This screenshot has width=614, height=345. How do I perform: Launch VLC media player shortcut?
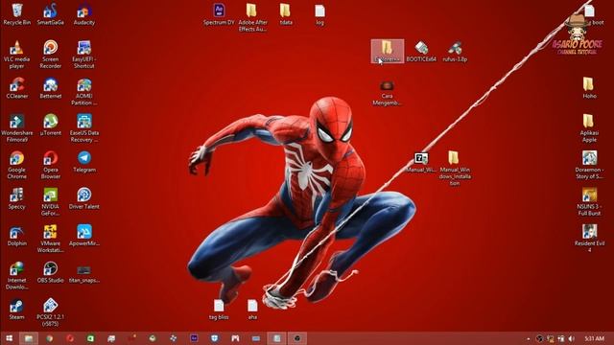click(17, 55)
